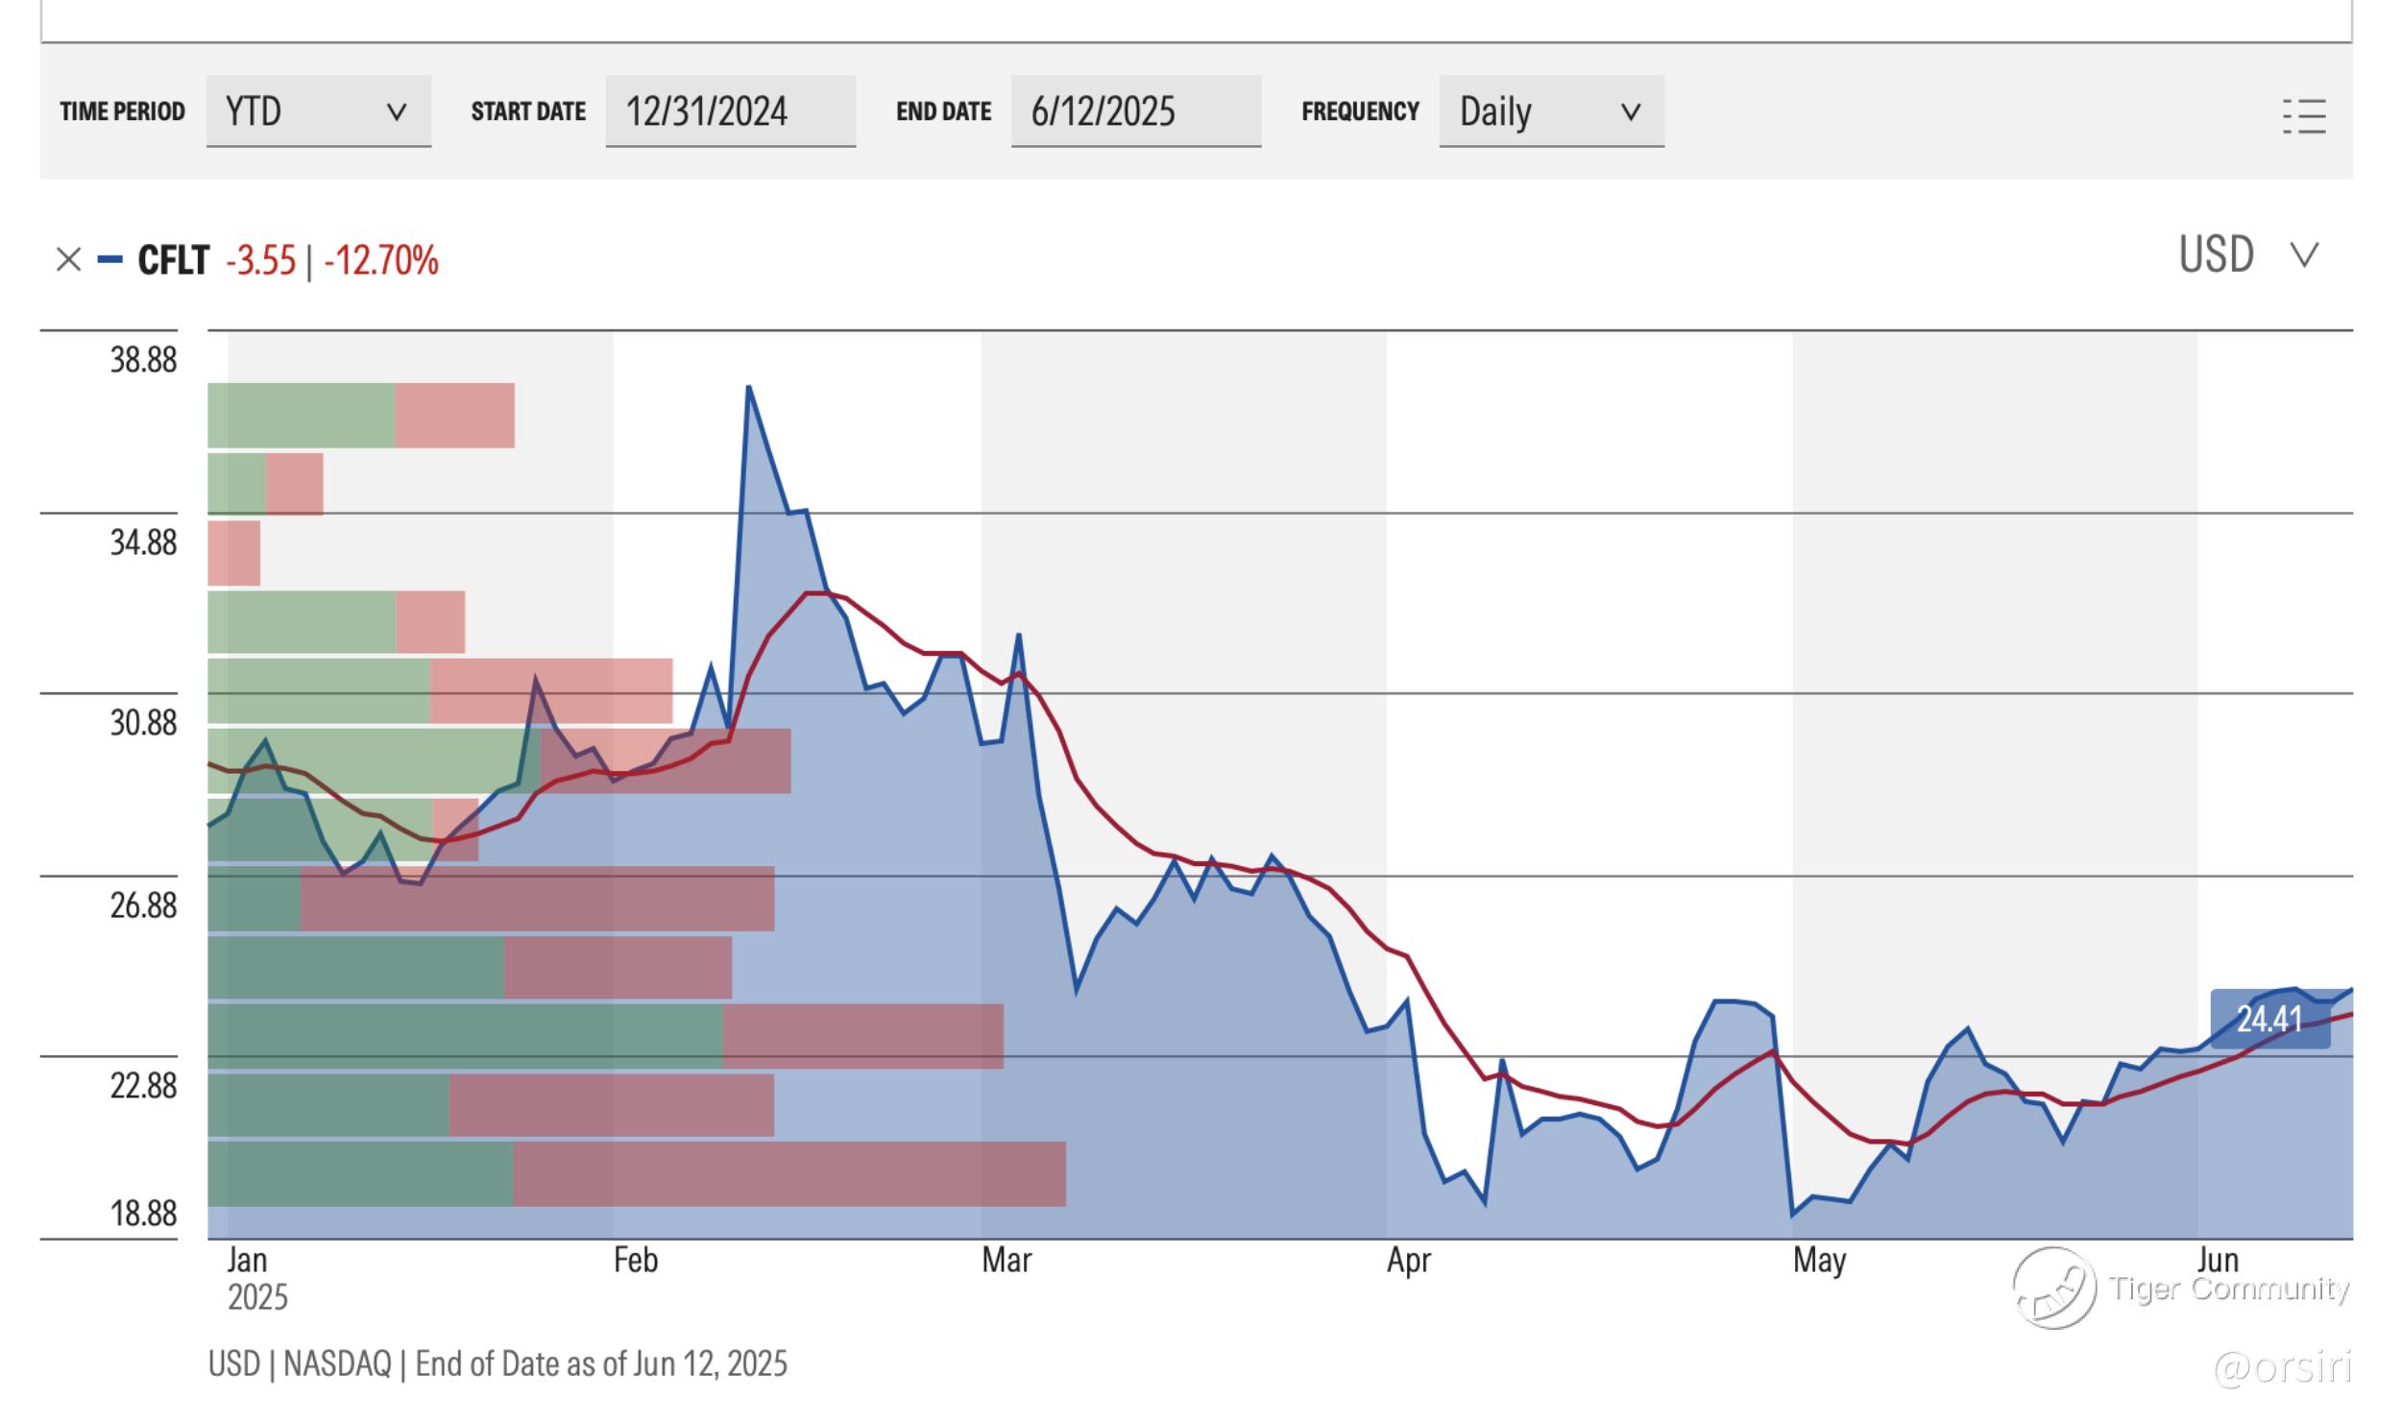The image size is (2401, 1422).
Task: Click the start date field 12/31/2024
Action: [x=730, y=111]
